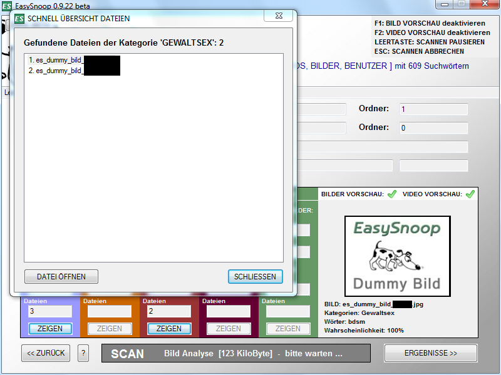The width and height of the screenshot is (501, 375).
Task: Go back with the << ZURÜCK button
Action: pyautogui.click(x=46, y=353)
